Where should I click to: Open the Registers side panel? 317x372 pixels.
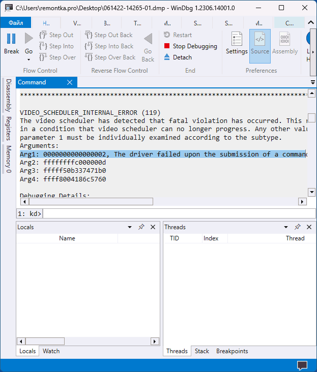pyautogui.click(x=9, y=129)
